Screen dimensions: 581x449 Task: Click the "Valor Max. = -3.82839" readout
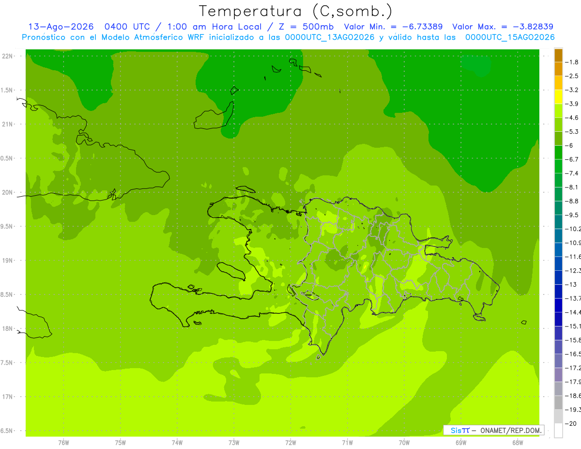[503, 27]
